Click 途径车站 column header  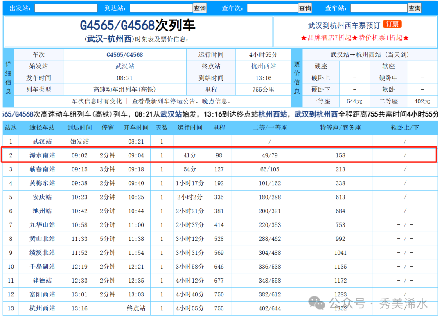tap(42, 128)
